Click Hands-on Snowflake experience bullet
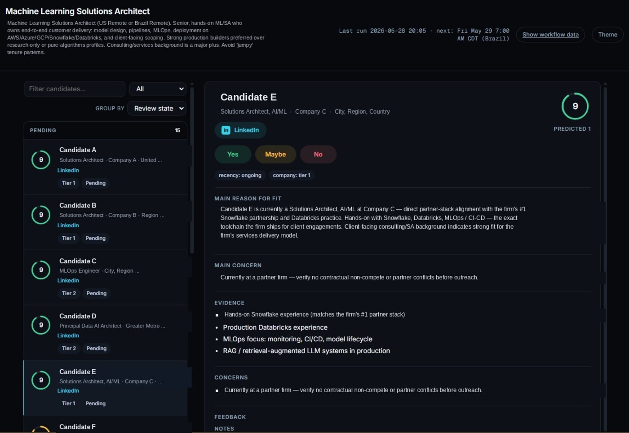Image resolution: width=629 pixels, height=433 pixels. (x=314, y=314)
